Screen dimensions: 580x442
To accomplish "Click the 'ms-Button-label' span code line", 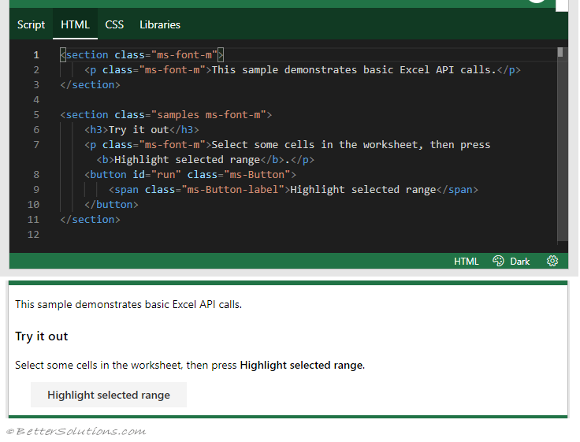I will (x=293, y=189).
